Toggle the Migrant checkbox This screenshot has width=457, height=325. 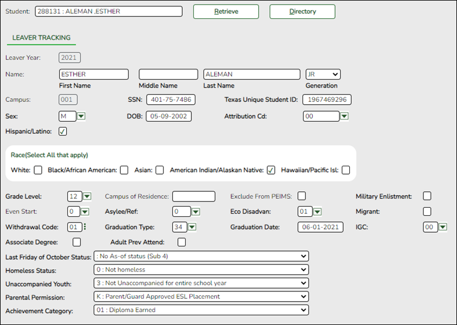[427, 211]
